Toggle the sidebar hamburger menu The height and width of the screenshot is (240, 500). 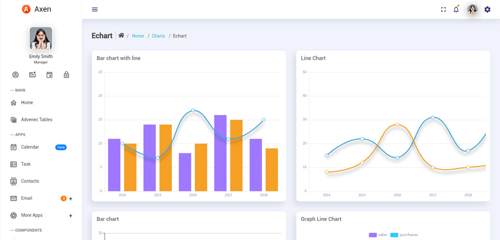point(95,9)
